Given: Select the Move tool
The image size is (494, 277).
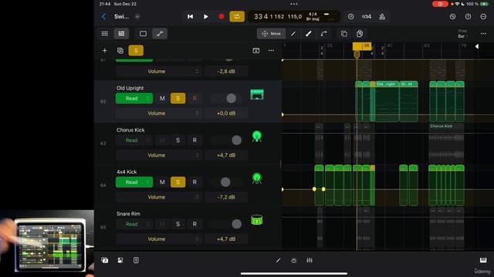Looking at the screenshot, I should pos(271,34).
